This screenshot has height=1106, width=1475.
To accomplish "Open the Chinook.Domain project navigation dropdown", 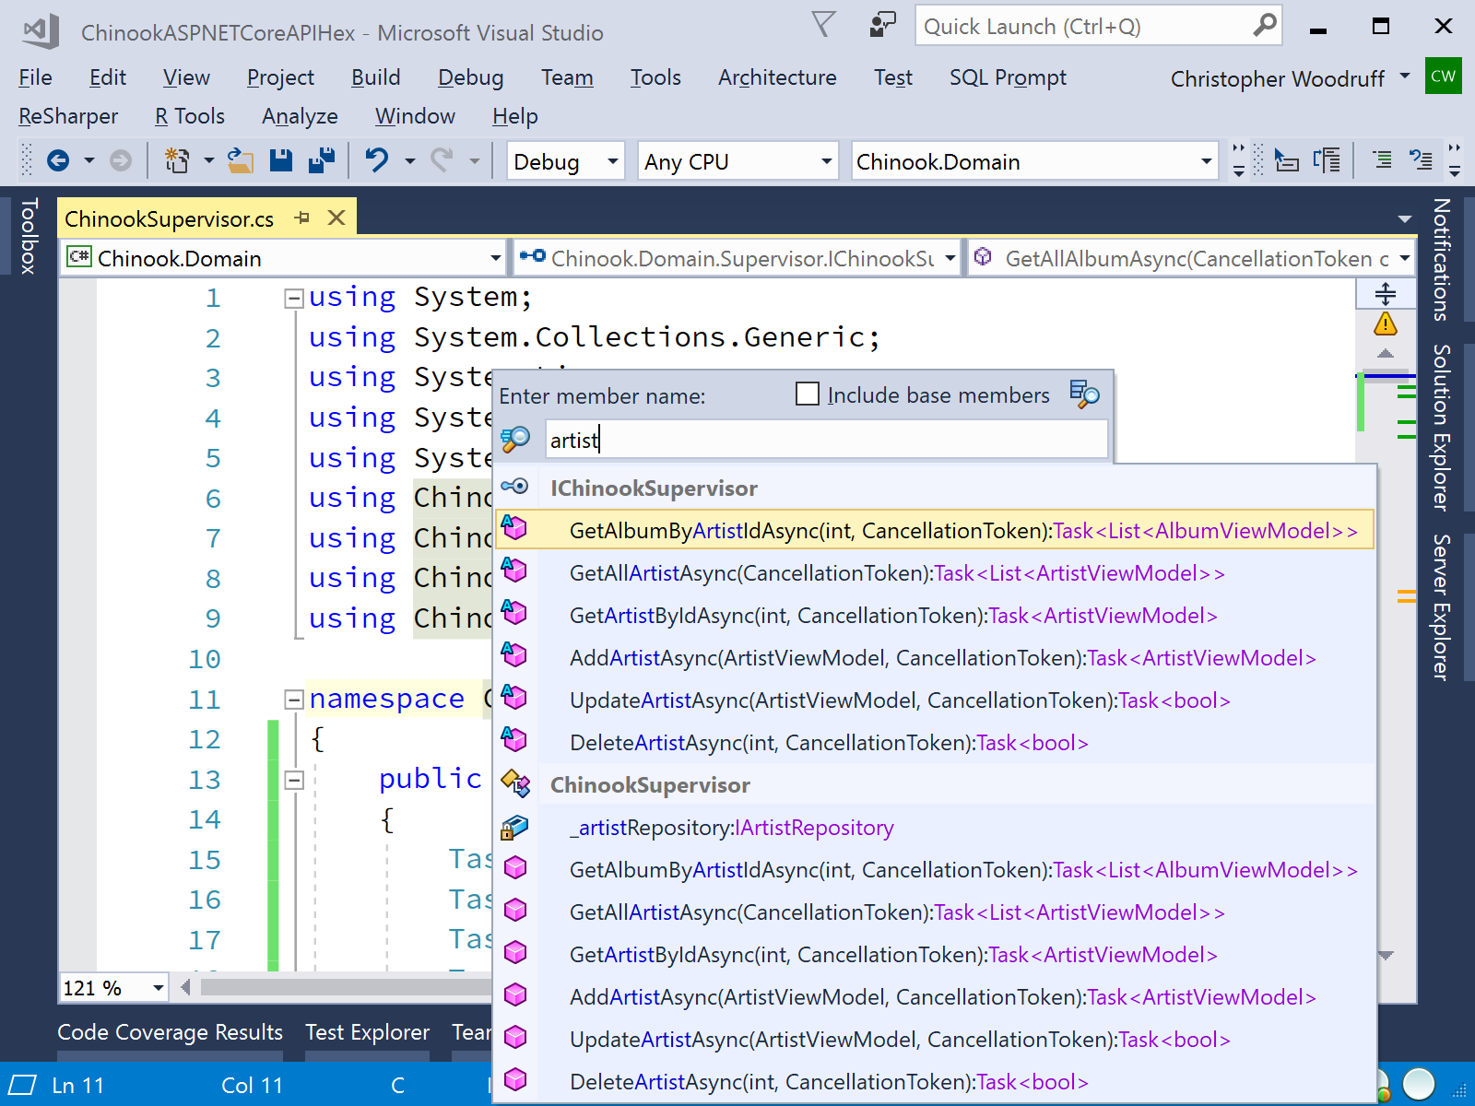I will [x=284, y=258].
